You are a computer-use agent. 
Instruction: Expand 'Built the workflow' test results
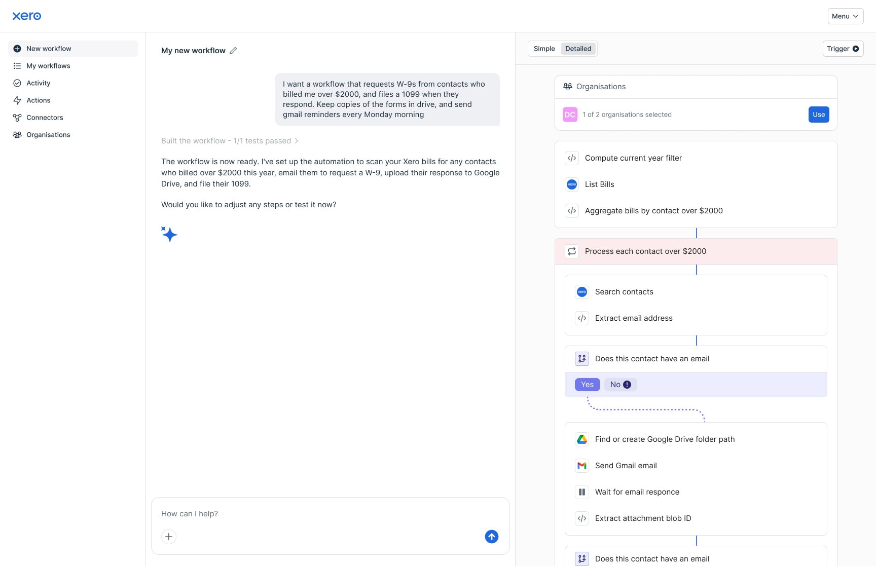pos(230,141)
